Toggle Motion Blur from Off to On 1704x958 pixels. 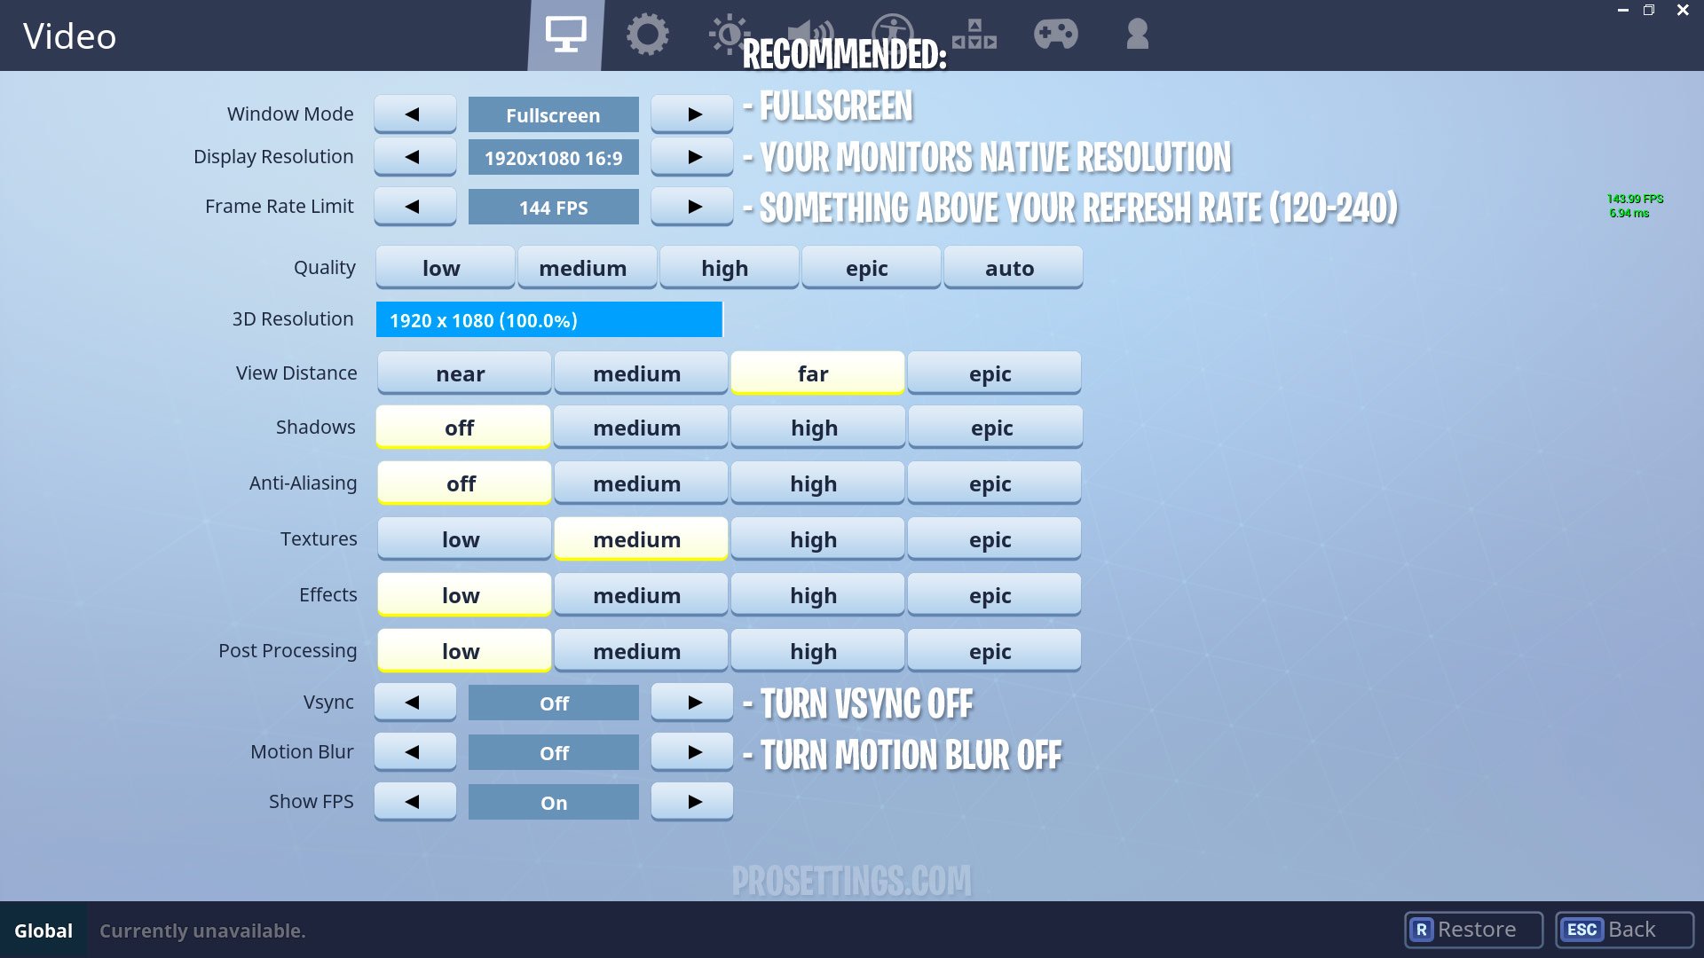(690, 751)
